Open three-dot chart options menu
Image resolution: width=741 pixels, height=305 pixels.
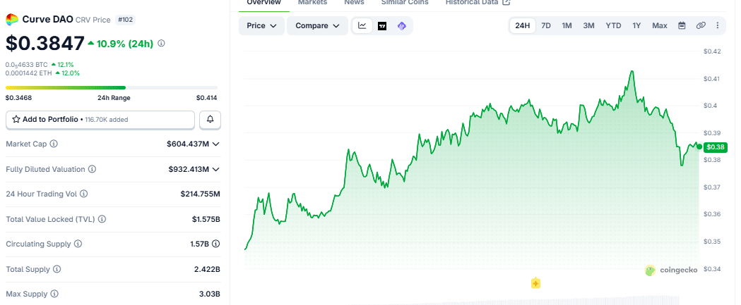click(718, 26)
